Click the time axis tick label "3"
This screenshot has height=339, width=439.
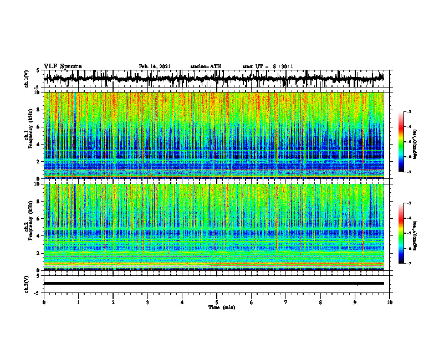pyautogui.click(x=147, y=302)
